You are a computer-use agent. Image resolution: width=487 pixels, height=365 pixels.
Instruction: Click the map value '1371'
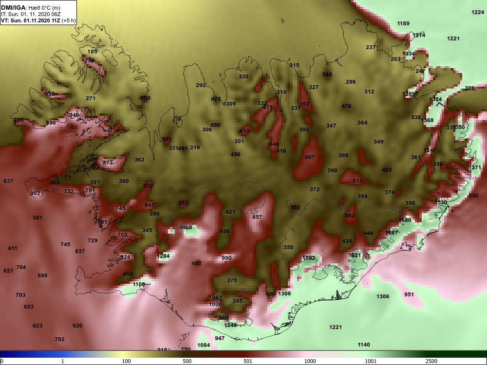[x=475, y=167]
